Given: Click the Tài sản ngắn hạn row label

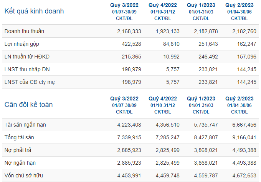Looking at the screenshot, I should [25, 125].
